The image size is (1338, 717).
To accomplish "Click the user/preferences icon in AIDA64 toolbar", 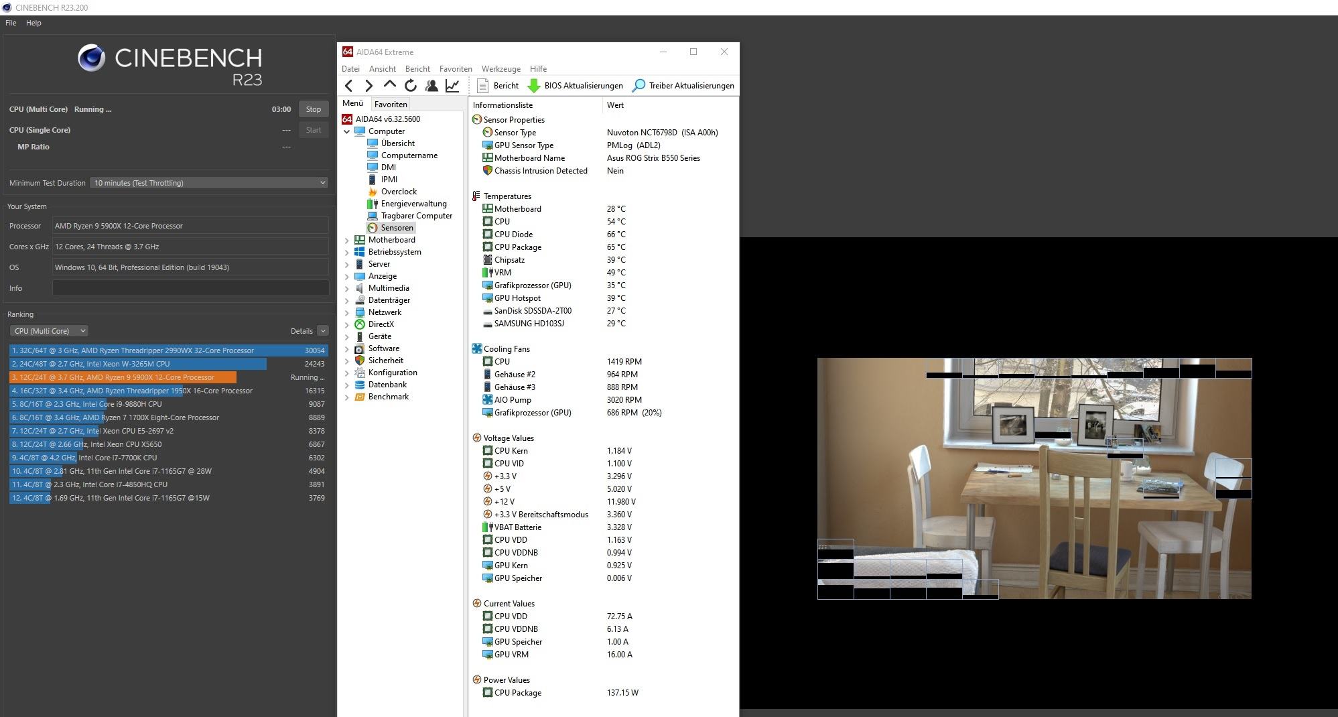I will coord(431,86).
